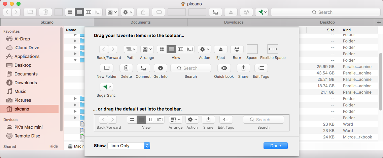
Task: Sort by the Size column header
Action: (x=331, y=30)
